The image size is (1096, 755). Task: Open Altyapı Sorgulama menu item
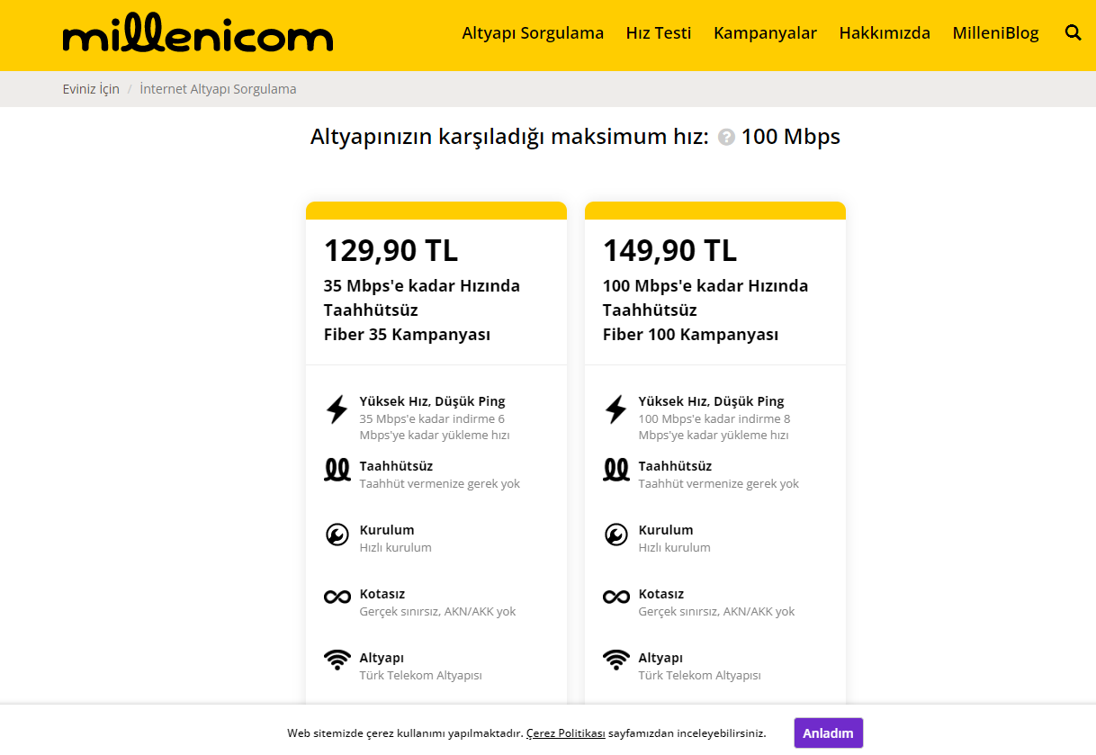[533, 33]
